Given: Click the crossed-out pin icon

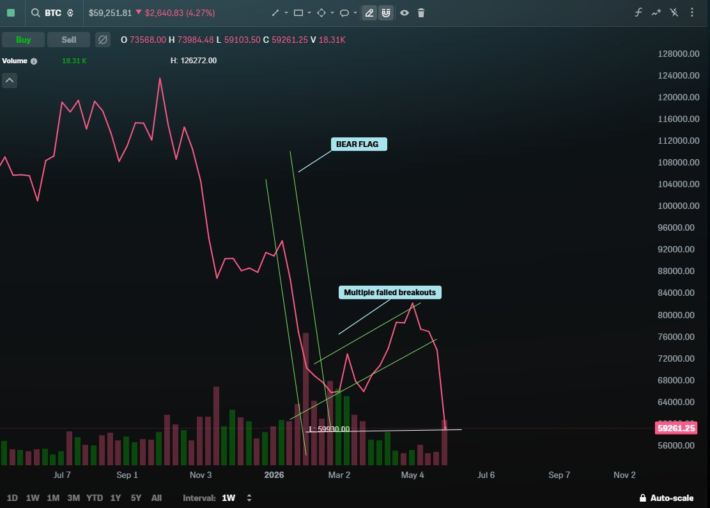Looking at the screenshot, I should [x=674, y=12].
